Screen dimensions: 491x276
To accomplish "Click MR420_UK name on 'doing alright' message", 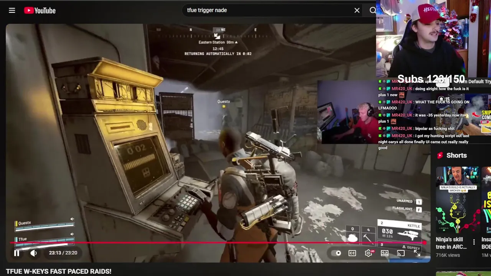I will click(402, 89).
